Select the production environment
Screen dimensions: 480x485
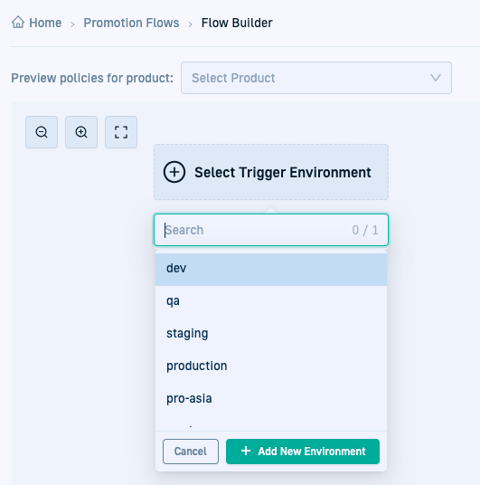tap(271, 366)
